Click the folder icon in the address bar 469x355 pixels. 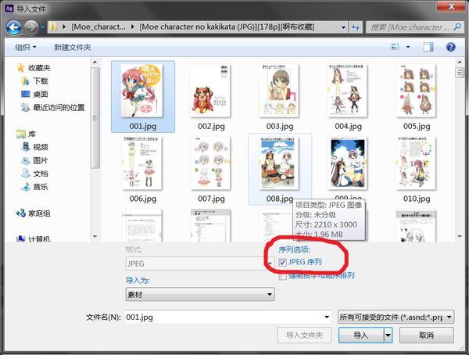[x=53, y=27]
